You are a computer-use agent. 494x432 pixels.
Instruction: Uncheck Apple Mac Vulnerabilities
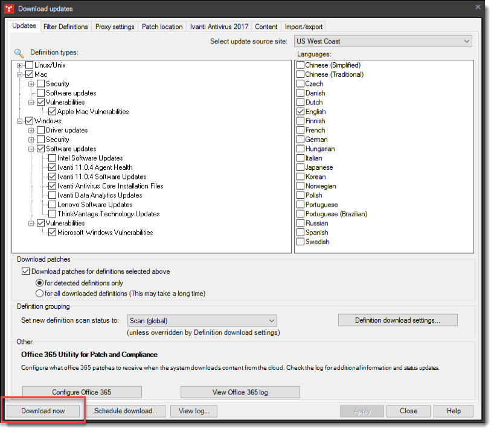pos(53,111)
